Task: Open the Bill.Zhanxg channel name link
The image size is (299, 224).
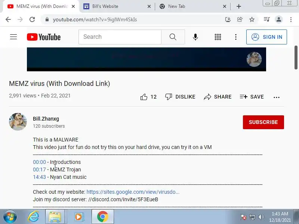Action: (x=46, y=119)
